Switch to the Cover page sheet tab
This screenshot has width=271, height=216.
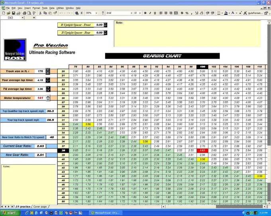pyautogui.click(x=40, y=206)
